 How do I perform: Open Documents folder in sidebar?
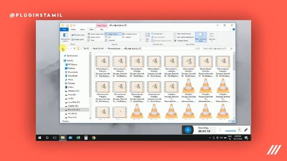click(x=71, y=72)
